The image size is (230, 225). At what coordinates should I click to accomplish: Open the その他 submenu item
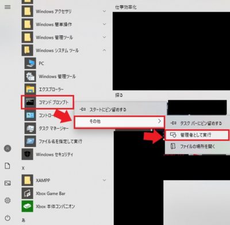coord(119,122)
